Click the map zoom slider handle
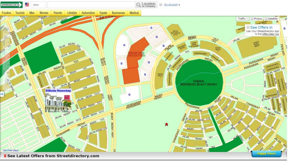 pos(6,81)
